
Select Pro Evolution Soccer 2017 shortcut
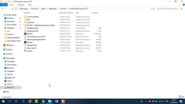pos(36,37)
